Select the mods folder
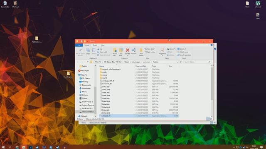The height and width of the screenshot is (149, 266). (104, 72)
